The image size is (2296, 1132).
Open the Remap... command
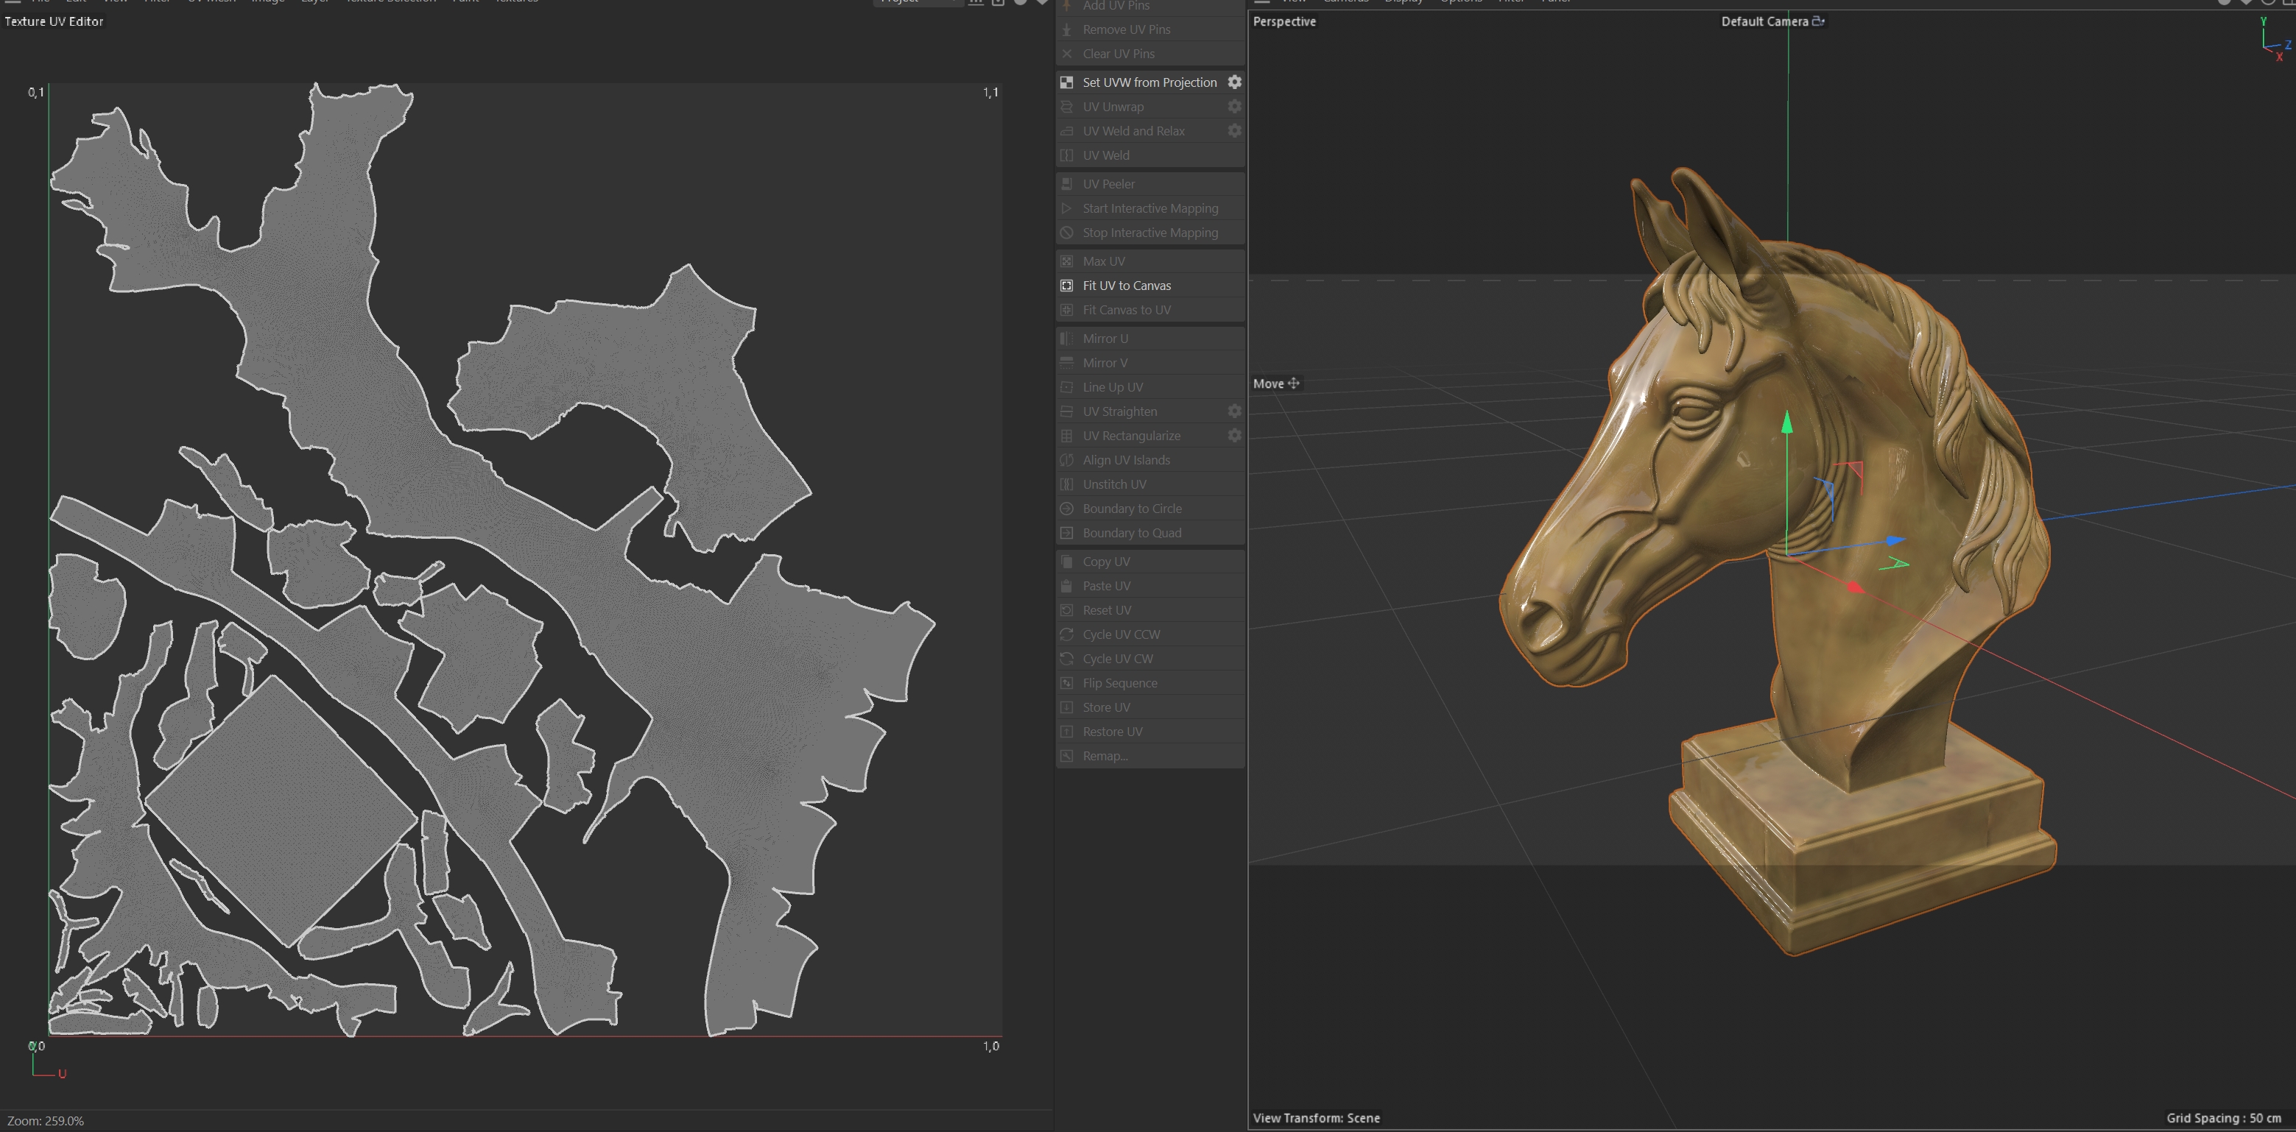pos(1105,756)
